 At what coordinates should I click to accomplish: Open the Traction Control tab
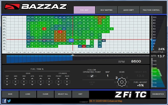[151, 10]
